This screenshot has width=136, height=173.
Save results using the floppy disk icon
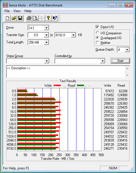tap(20, 18)
